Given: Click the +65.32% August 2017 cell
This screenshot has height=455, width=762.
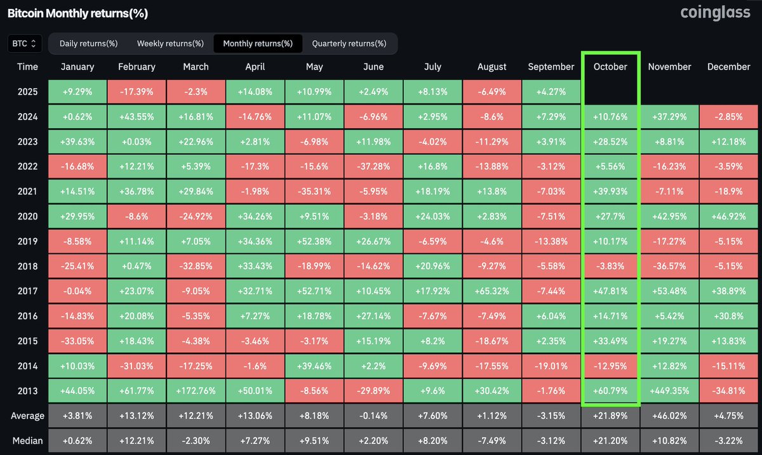Looking at the screenshot, I should [492, 291].
